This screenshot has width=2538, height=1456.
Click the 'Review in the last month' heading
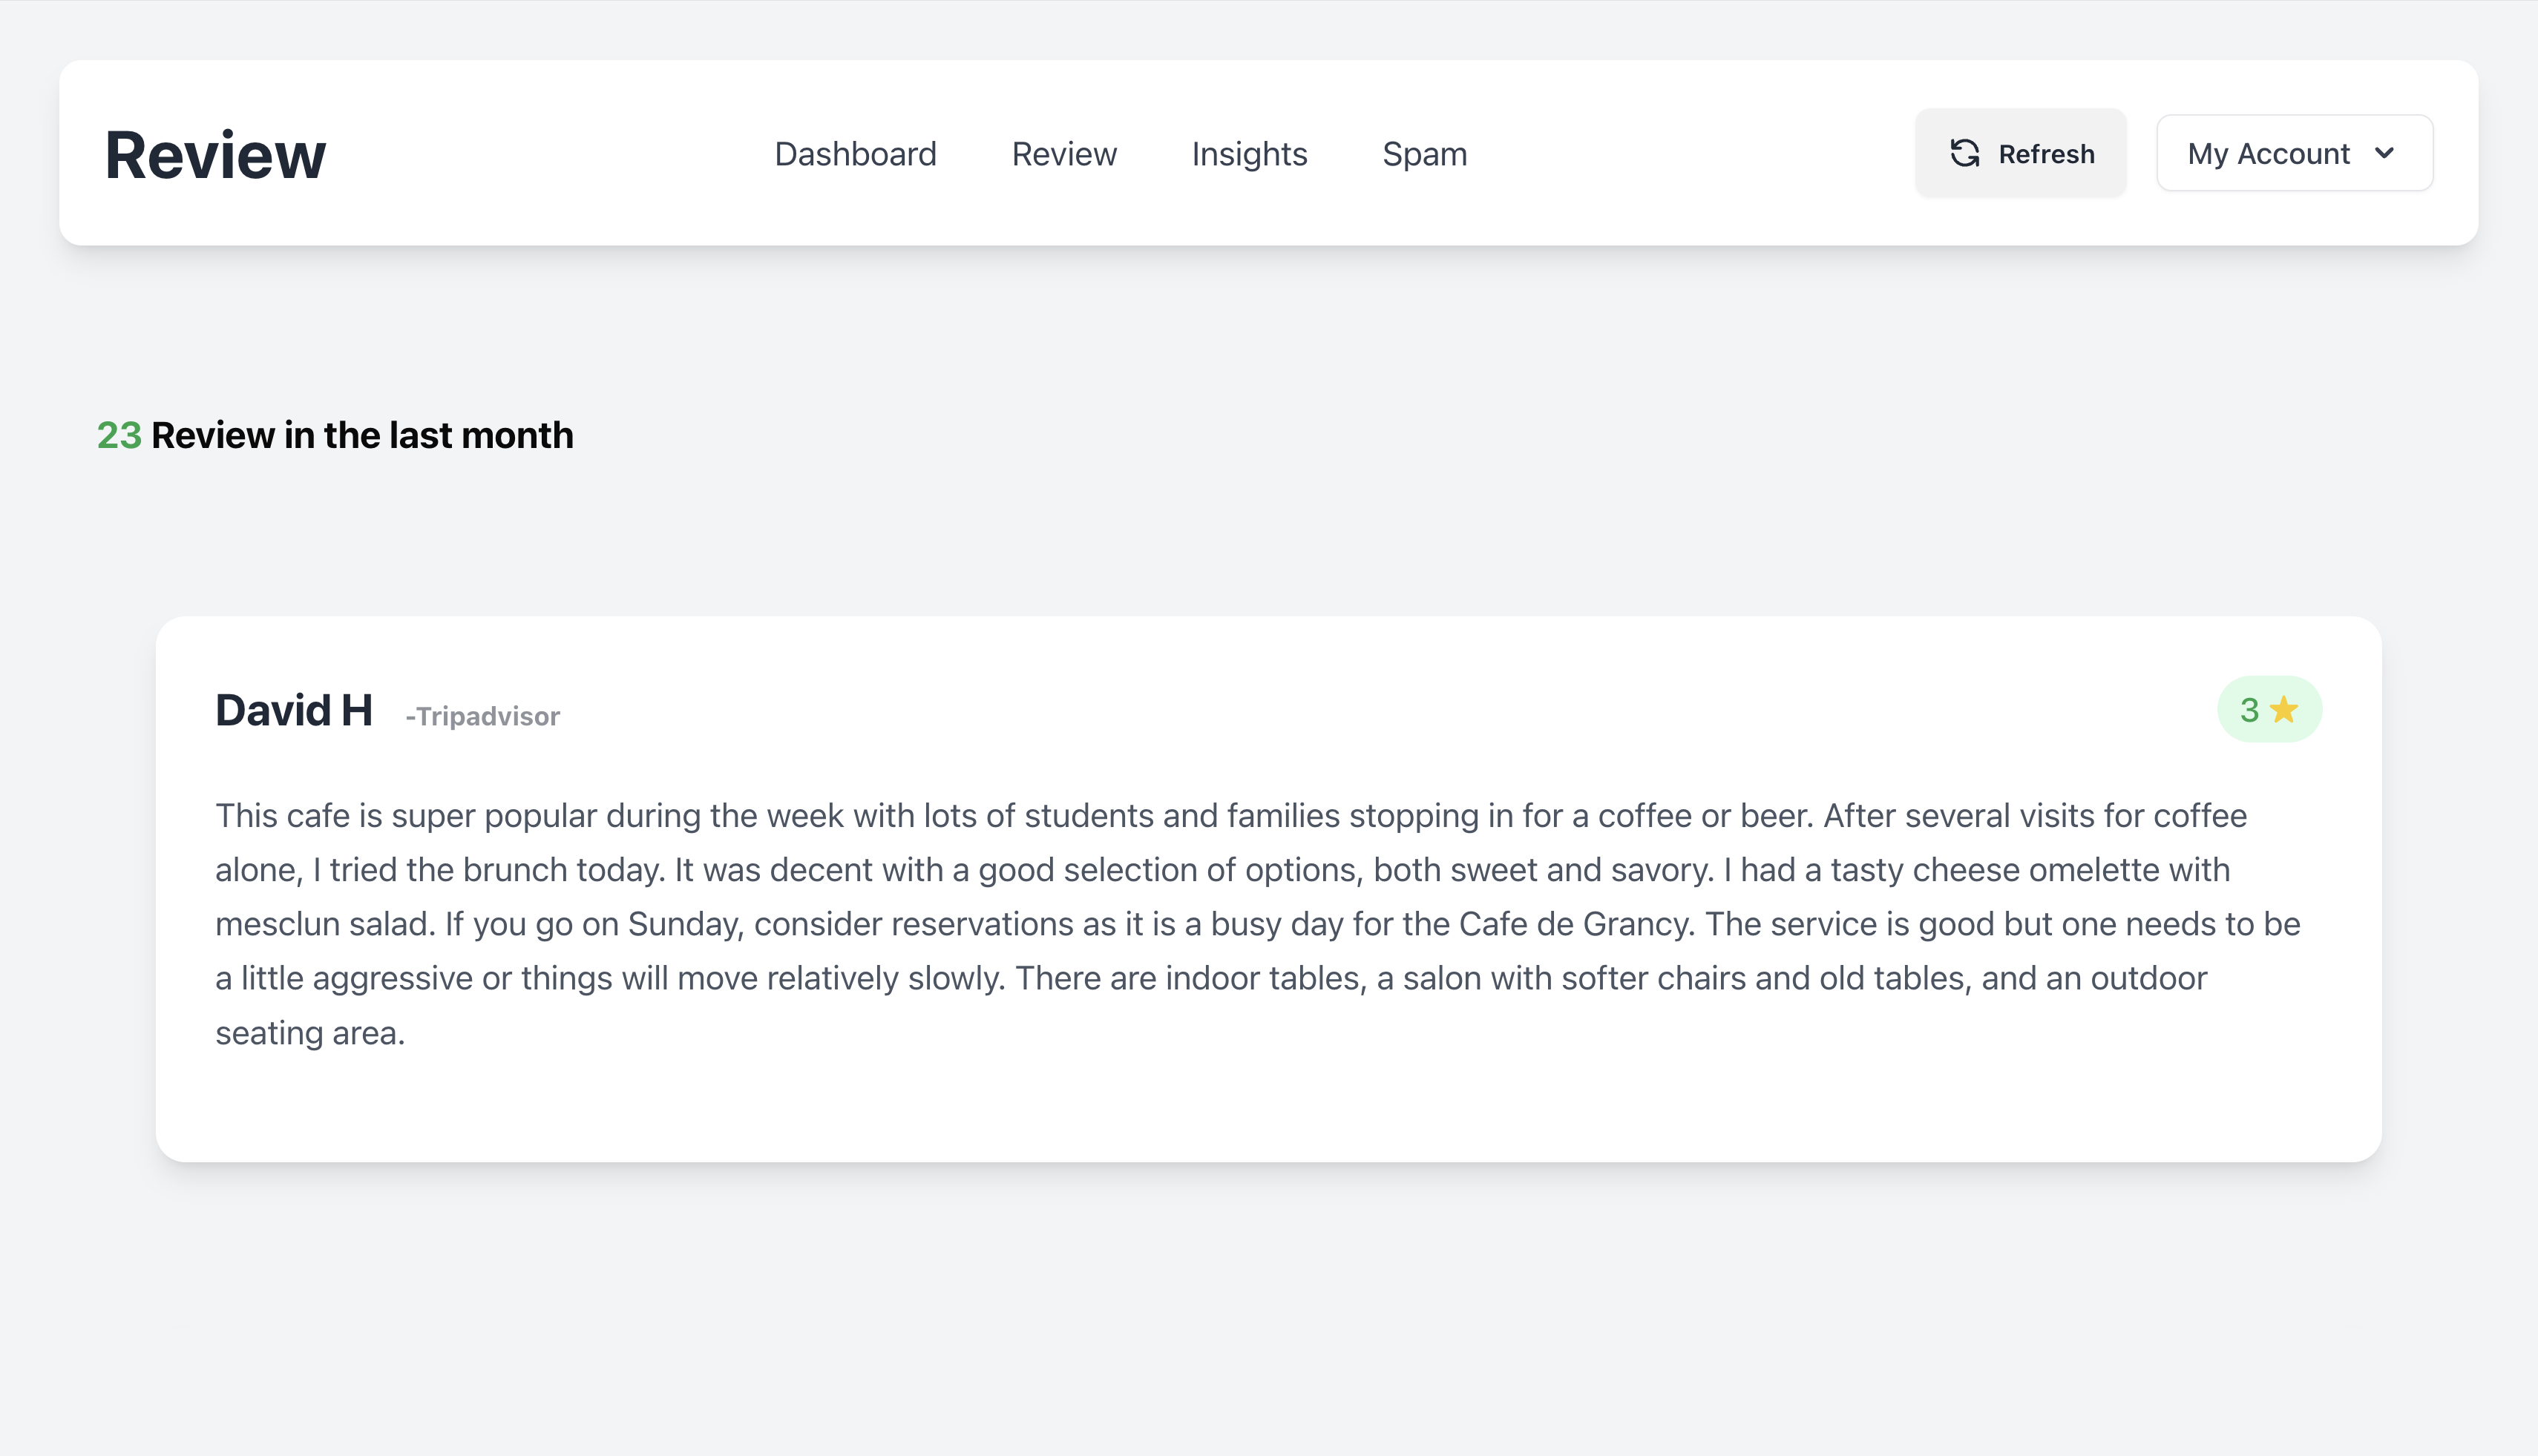pyautogui.click(x=361, y=436)
